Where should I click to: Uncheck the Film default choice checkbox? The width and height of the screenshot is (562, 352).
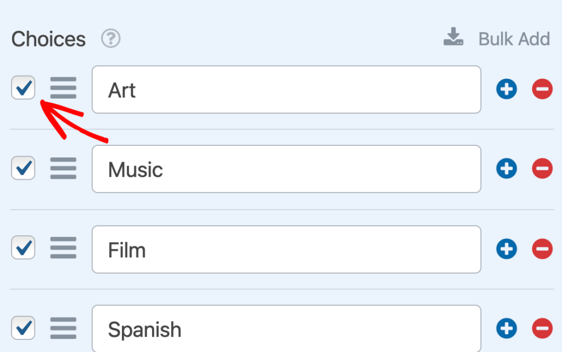pos(23,248)
